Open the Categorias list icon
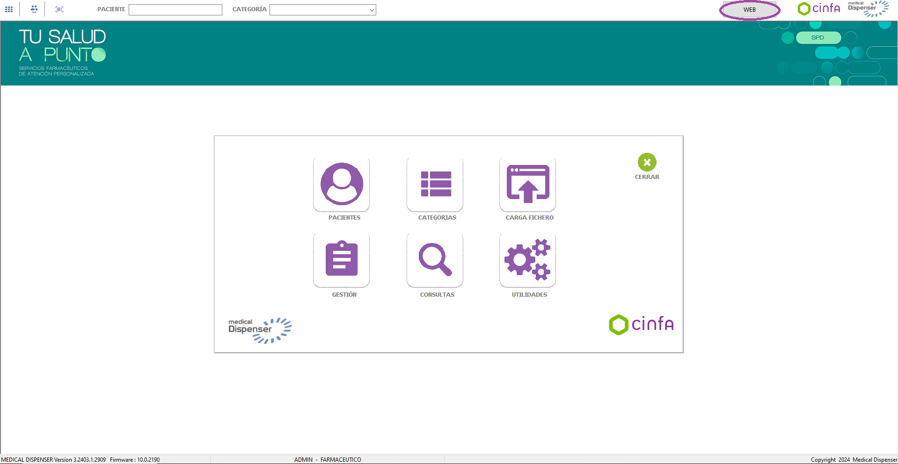898x464 pixels. coord(435,184)
